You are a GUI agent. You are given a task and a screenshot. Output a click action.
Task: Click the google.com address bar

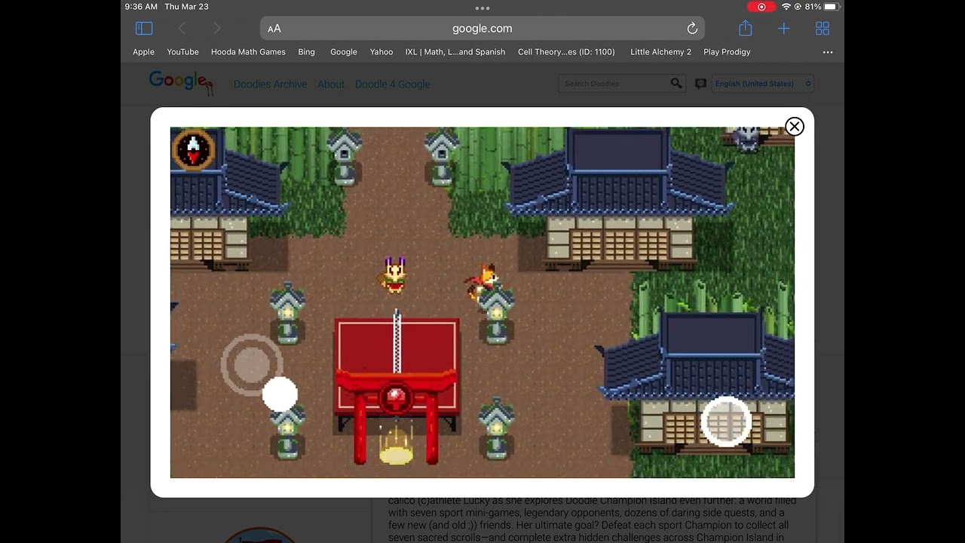[482, 29]
